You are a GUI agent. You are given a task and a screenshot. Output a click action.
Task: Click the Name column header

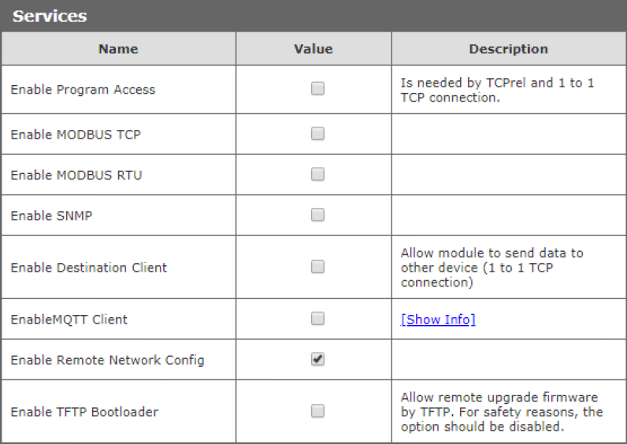coord(118,49)
